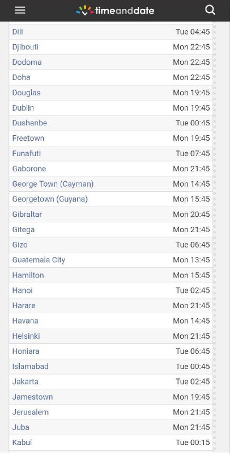230x454 pixels.
Task: Open the Dili city link
Action: [18, 32]
